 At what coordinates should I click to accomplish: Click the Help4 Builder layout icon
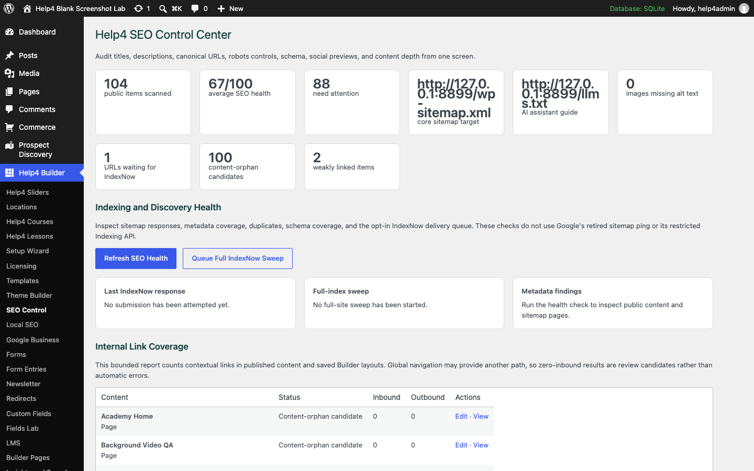[9, 173]
